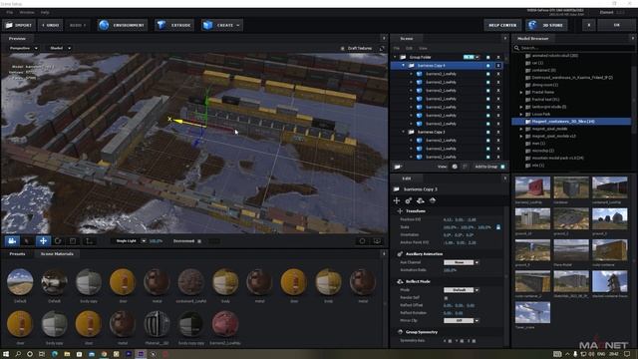Viewport: 638px width, 359px height.
Task: Open the Help menu in the menu bar
Action: [45, 13]
